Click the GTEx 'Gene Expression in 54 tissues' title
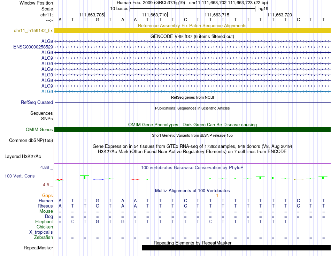331x256 pixels. tap(192, 146)
